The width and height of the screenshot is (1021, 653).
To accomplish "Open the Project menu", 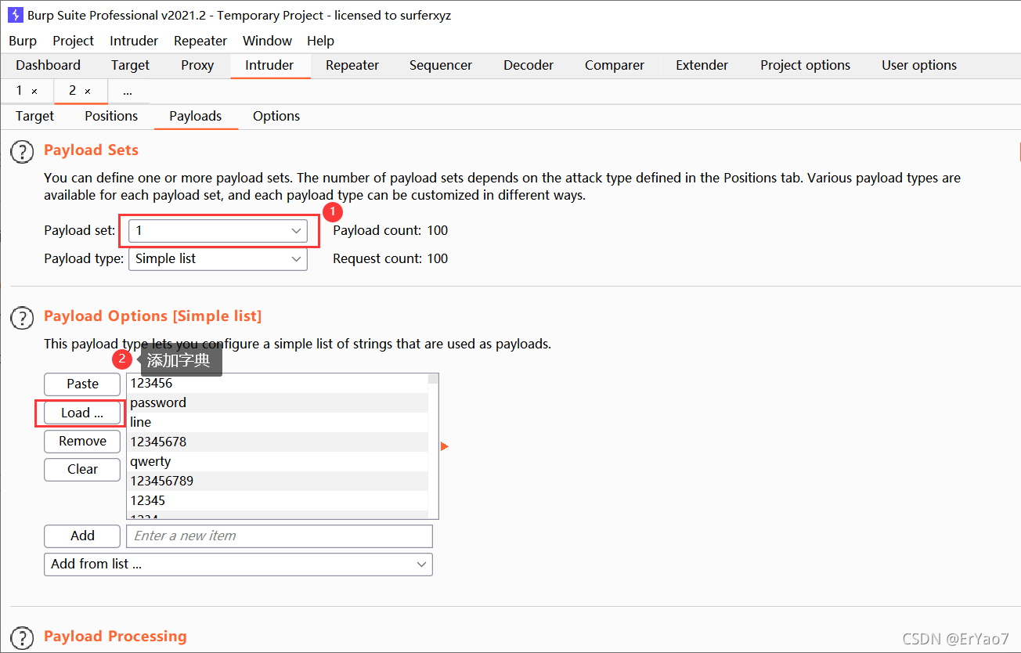I will pos(74,41).
